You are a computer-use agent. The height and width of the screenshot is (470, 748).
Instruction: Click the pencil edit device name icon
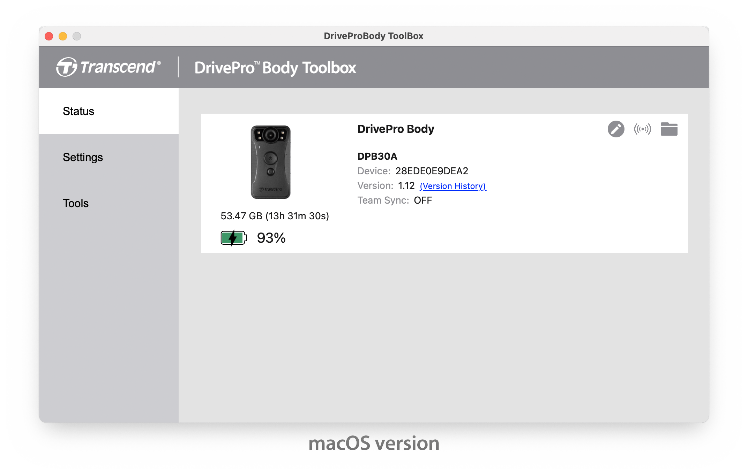616,129
